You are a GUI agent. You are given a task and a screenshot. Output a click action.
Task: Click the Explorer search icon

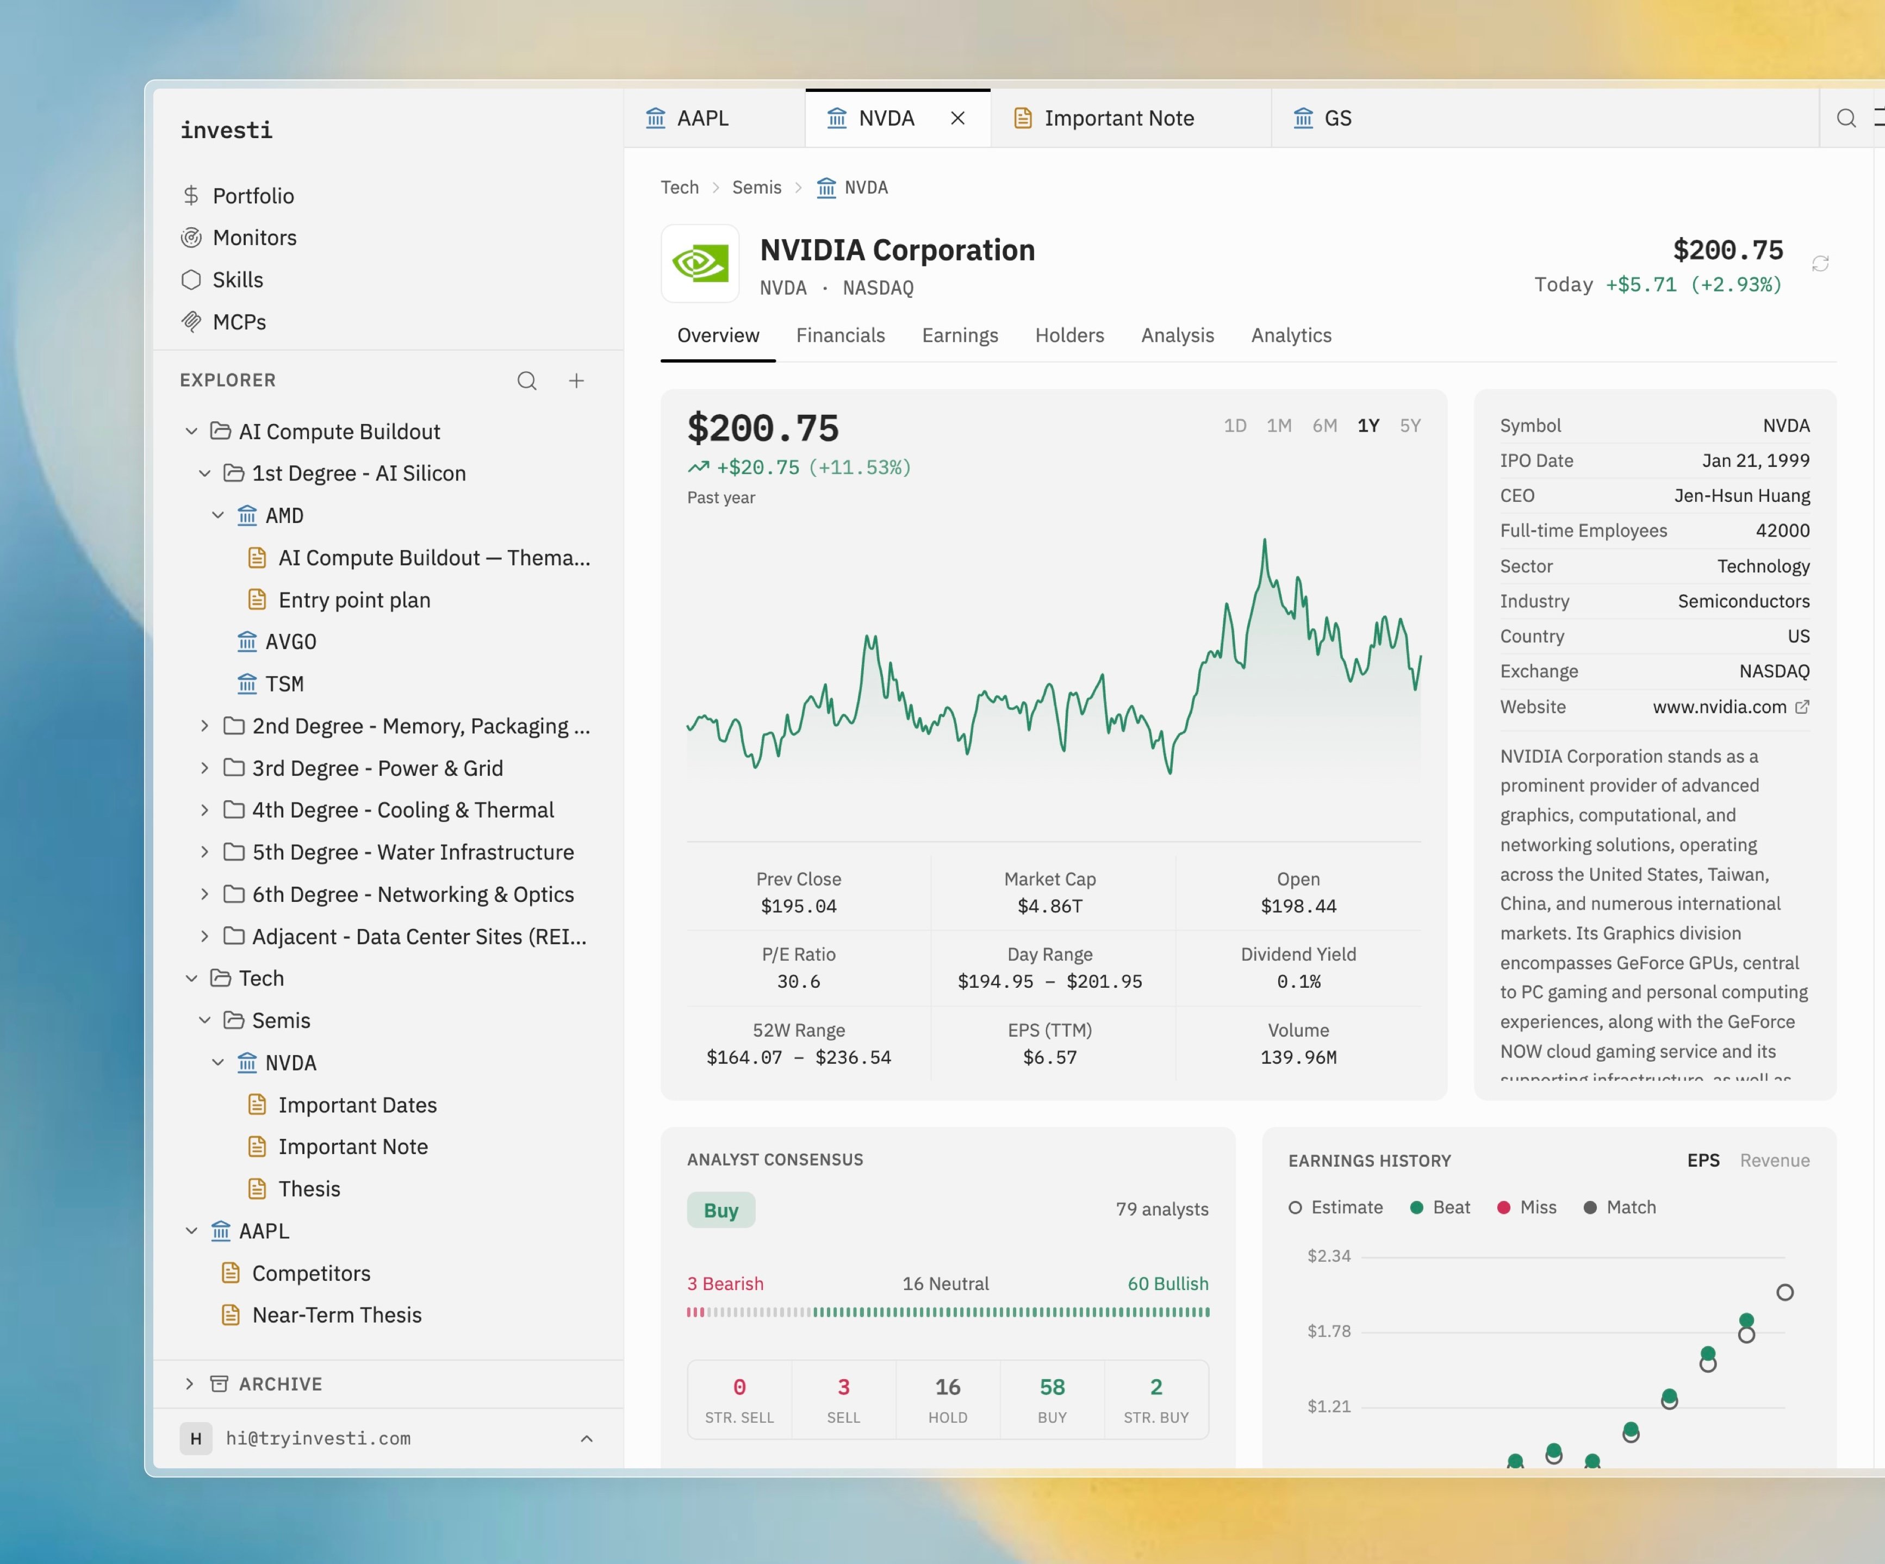pyautogui.click(x=527, y=381)
